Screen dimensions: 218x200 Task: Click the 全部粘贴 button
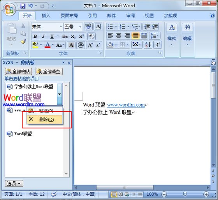18,72
